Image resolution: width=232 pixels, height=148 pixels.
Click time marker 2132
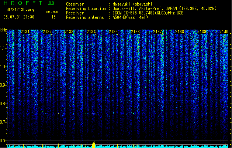47,32
